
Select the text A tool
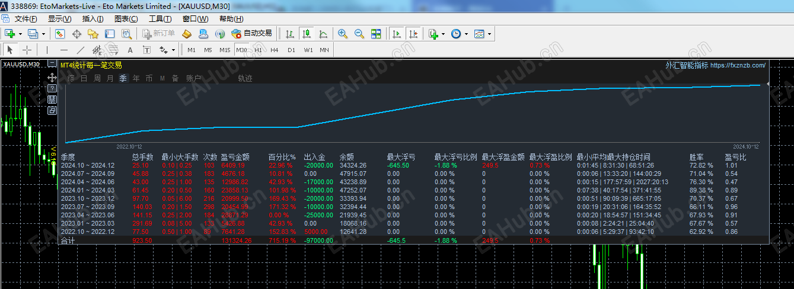130,50
